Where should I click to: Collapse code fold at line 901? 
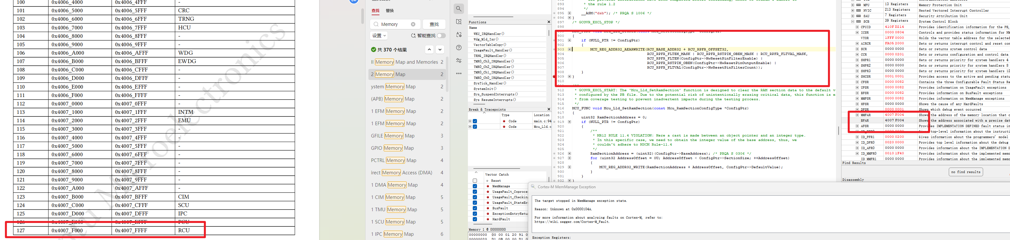[569, 40]
